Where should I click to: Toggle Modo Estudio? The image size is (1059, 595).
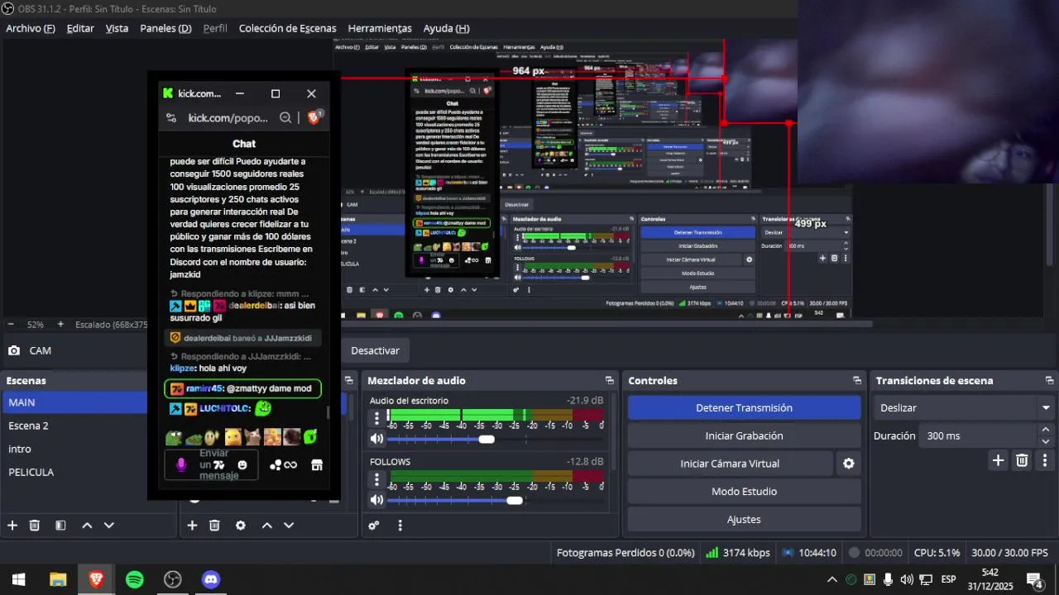(x=744, y=492)
